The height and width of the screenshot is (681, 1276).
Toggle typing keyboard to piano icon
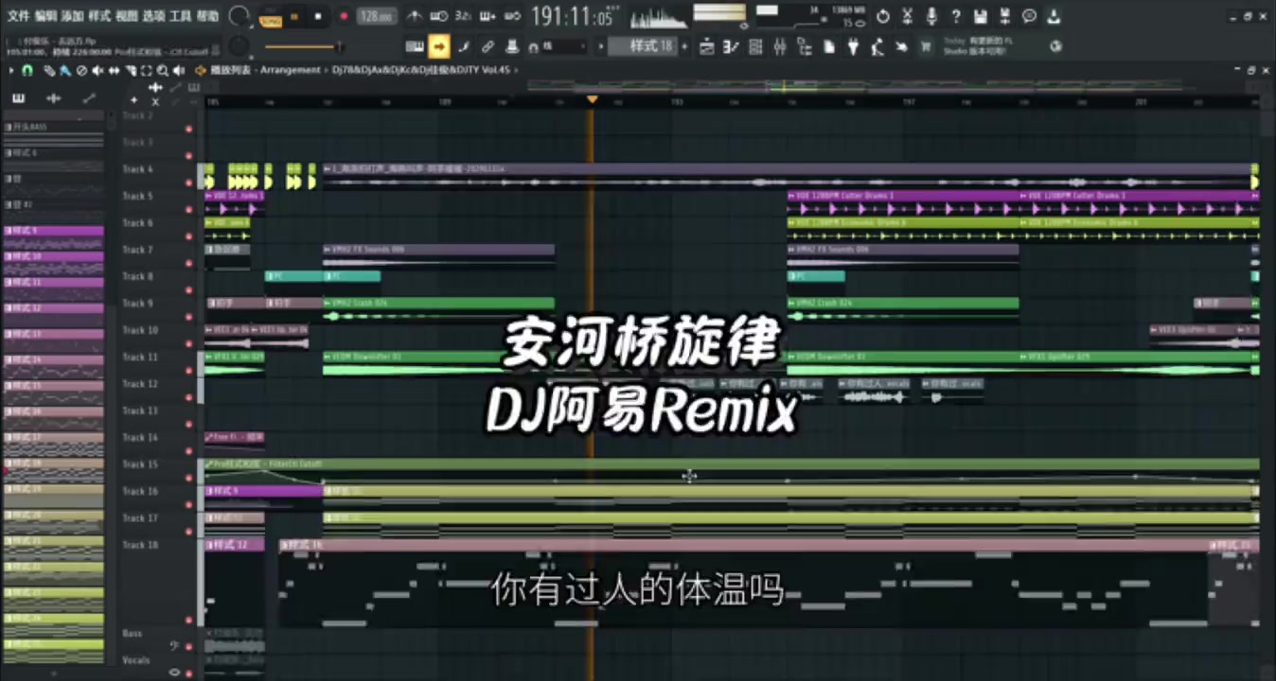click(415, 46)
